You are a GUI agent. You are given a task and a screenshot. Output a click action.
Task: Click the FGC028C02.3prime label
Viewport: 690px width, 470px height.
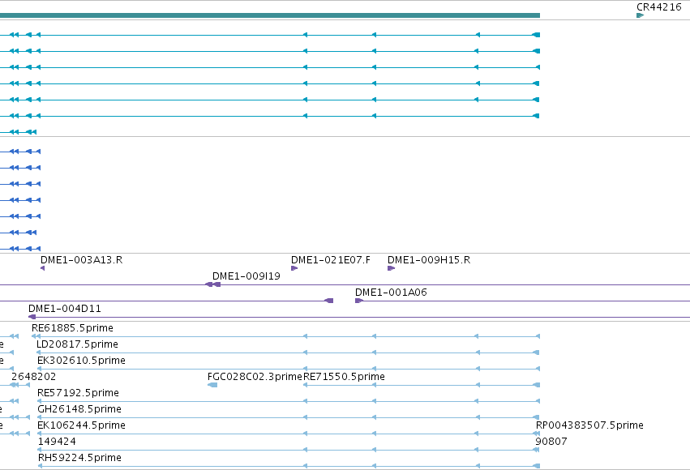pos(255,377)
